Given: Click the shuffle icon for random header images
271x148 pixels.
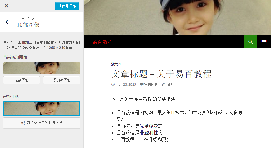Looking at the screenshot, I should (23, 123).
